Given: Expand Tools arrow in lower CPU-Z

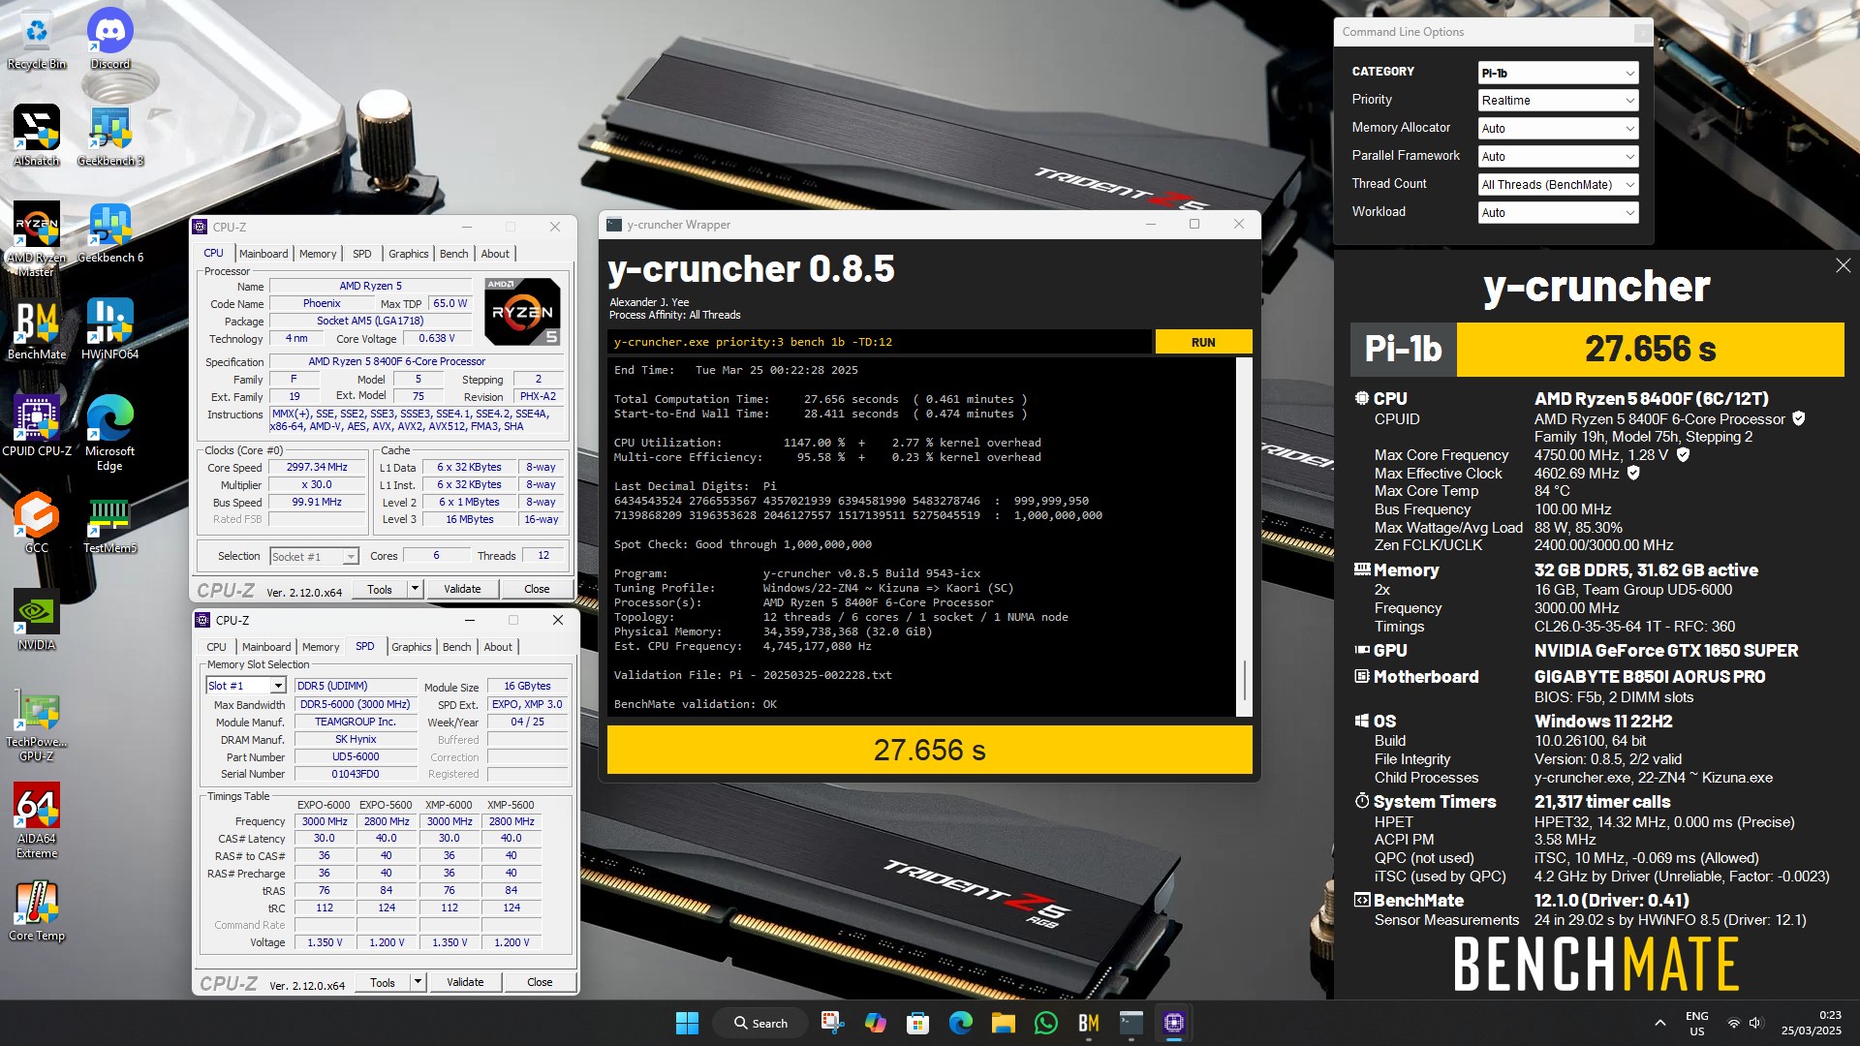Looking at the screenshot, I should click(x=418, y=982).
